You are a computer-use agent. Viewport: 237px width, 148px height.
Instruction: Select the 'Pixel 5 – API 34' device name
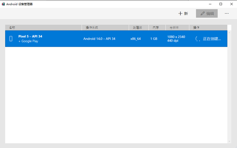[x=30, y=36]
